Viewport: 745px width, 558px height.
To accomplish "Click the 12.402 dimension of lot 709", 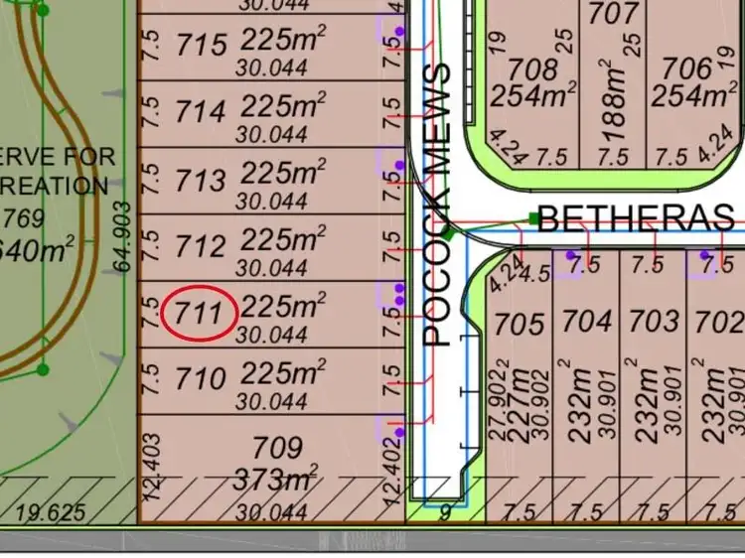I will coord(391,473).
